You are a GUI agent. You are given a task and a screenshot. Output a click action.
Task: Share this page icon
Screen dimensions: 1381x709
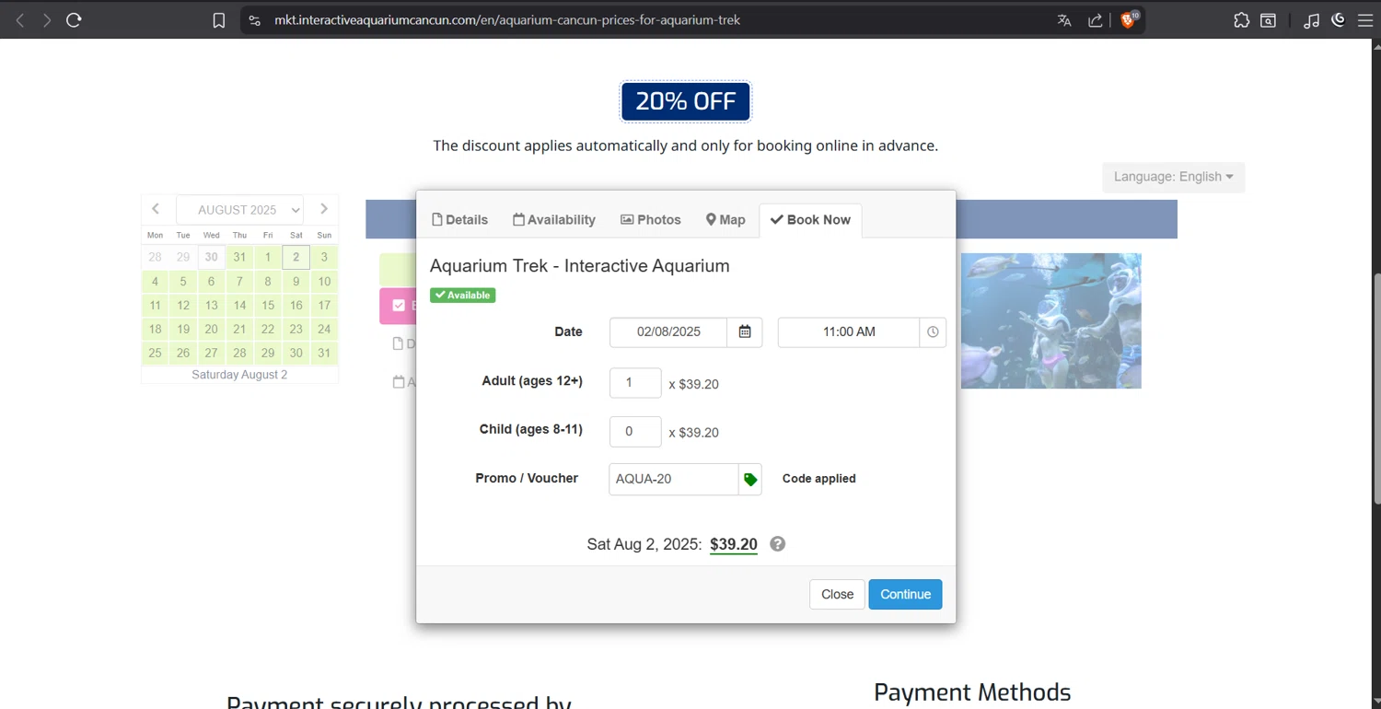(x=1095, y=20)
